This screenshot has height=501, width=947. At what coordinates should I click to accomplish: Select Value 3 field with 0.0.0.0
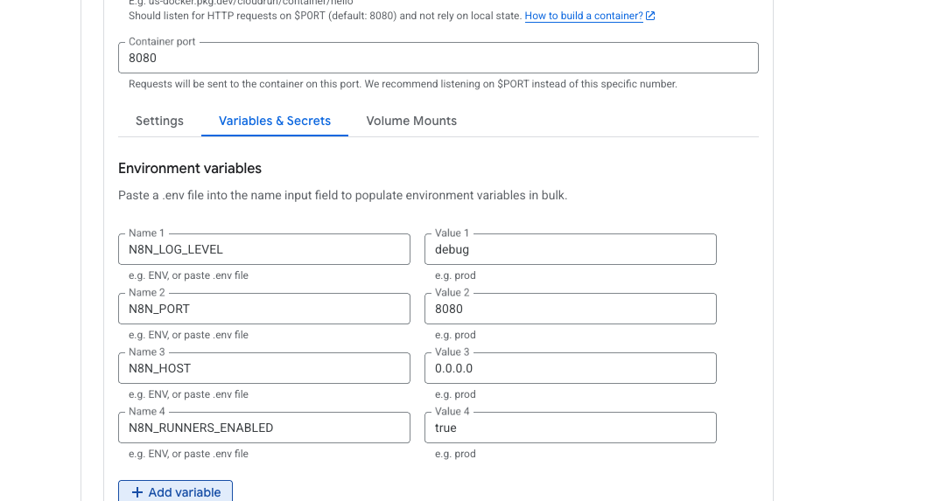(x=570, y=368)
